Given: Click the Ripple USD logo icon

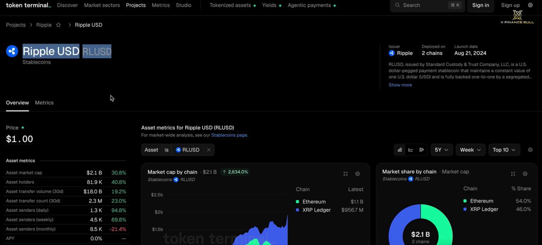Looking at the screenshot, I should 12,51.
